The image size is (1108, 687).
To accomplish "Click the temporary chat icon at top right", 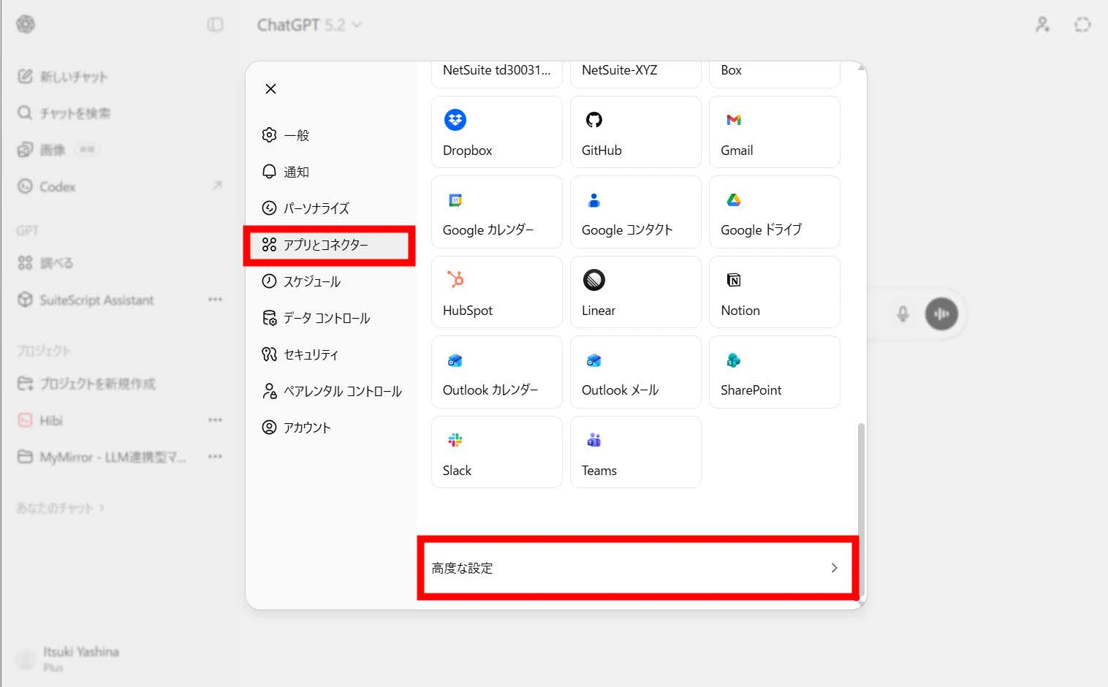I will 1082,25.
